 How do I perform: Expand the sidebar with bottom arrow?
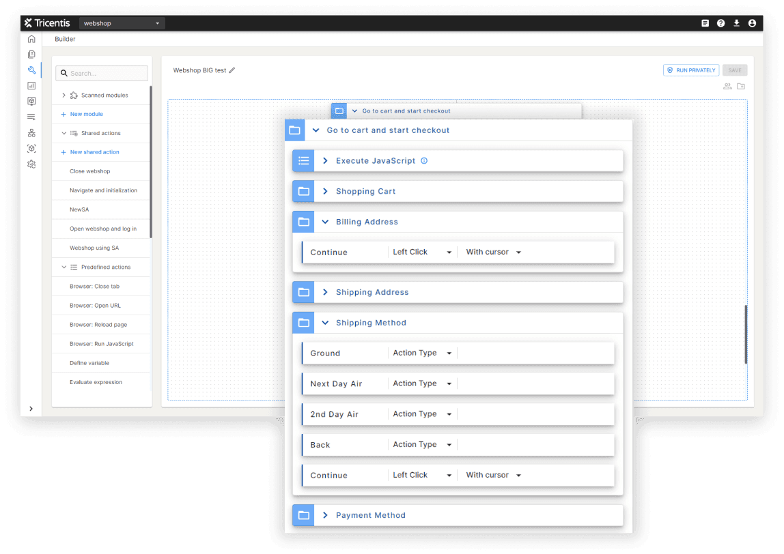pyautogui.click(x=31, y=409)
